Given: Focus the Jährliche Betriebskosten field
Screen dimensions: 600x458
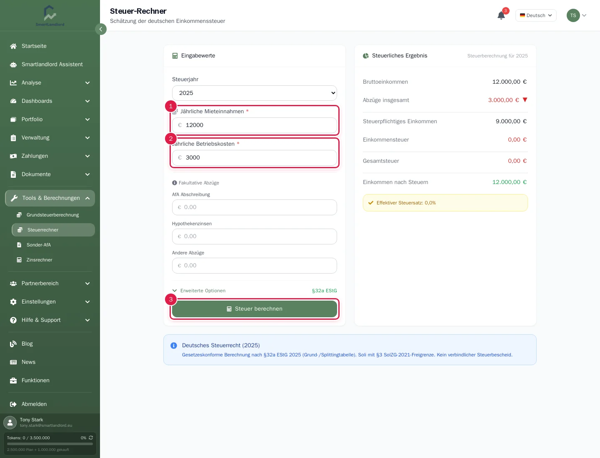Looking at the screenshot, I should coord(255,158).
